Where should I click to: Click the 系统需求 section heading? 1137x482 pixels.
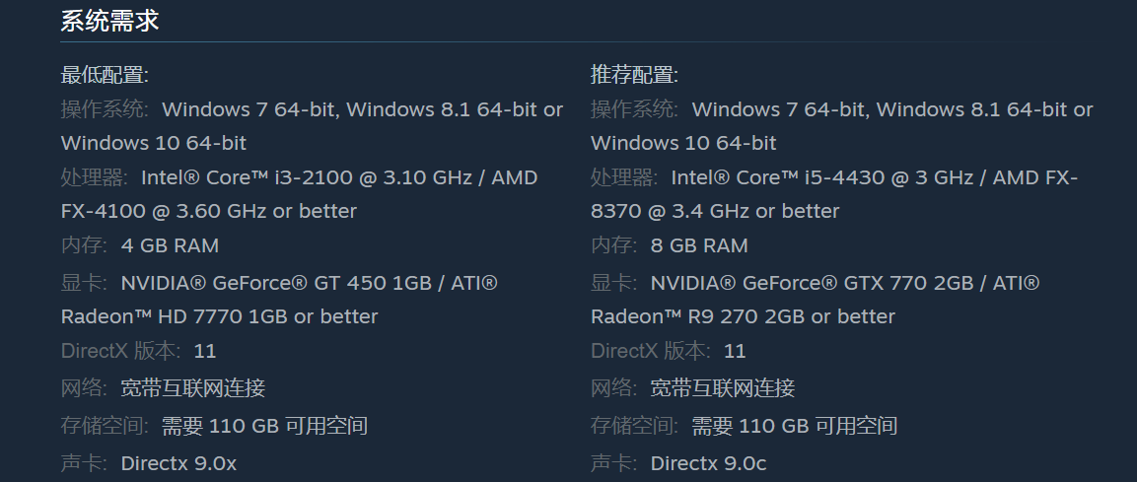[x=109, y=22]
